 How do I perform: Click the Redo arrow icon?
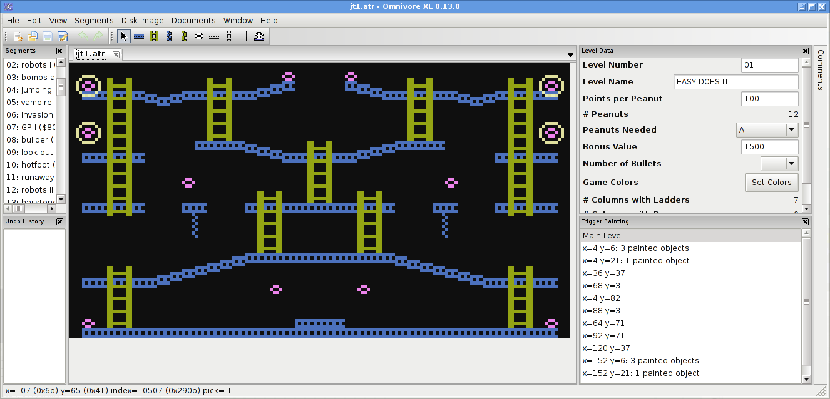98,36
